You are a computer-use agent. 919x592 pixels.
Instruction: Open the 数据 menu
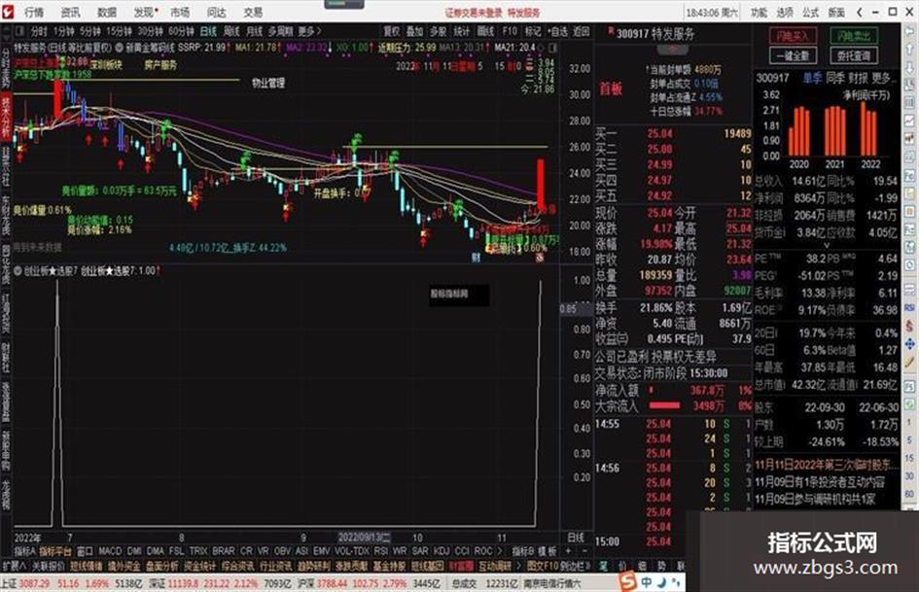107,12
